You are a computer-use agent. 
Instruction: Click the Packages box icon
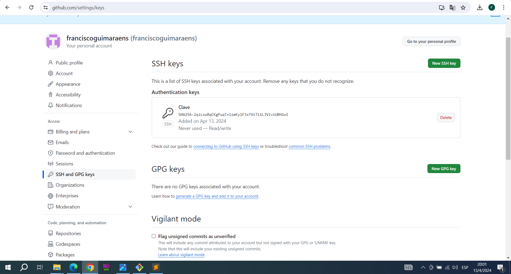tap(50, 255)
